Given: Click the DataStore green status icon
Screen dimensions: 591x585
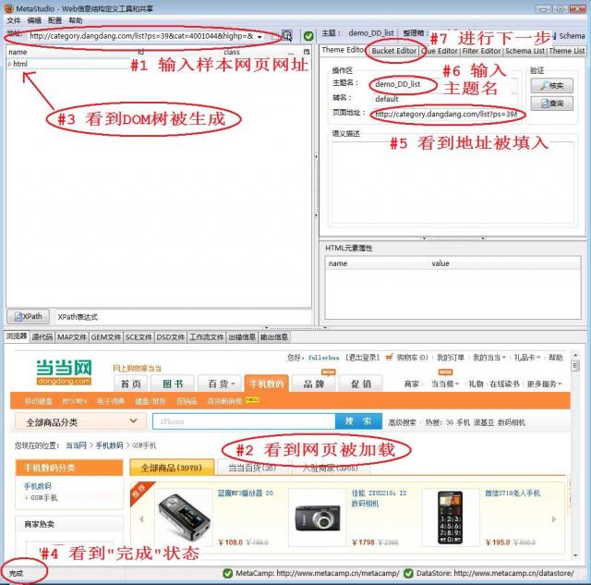Looking at the screenshot, I should 408,573.
